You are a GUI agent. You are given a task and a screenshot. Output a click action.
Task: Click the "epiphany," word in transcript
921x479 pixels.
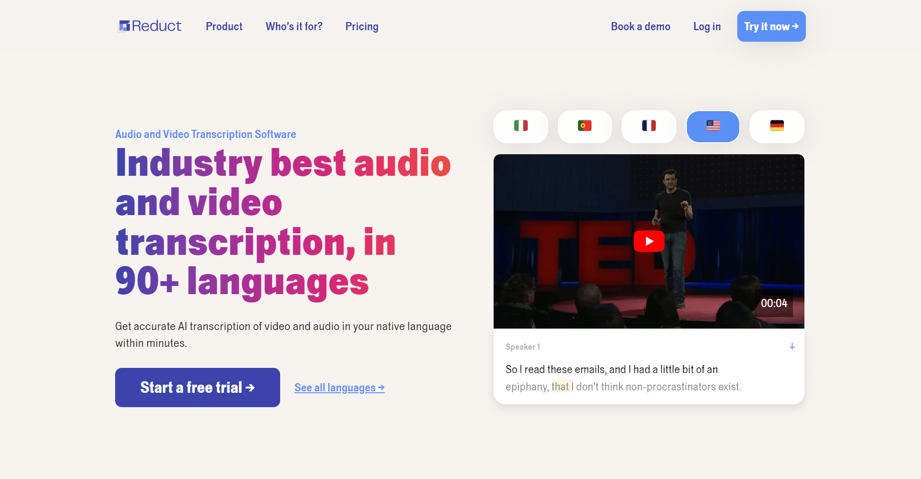coord(527,387)
